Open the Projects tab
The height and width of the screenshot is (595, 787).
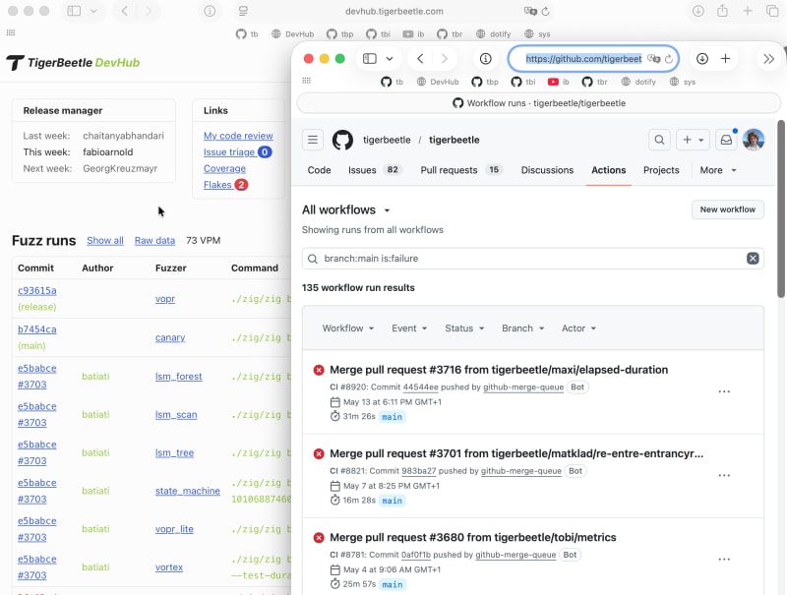[x=661, y=170]
